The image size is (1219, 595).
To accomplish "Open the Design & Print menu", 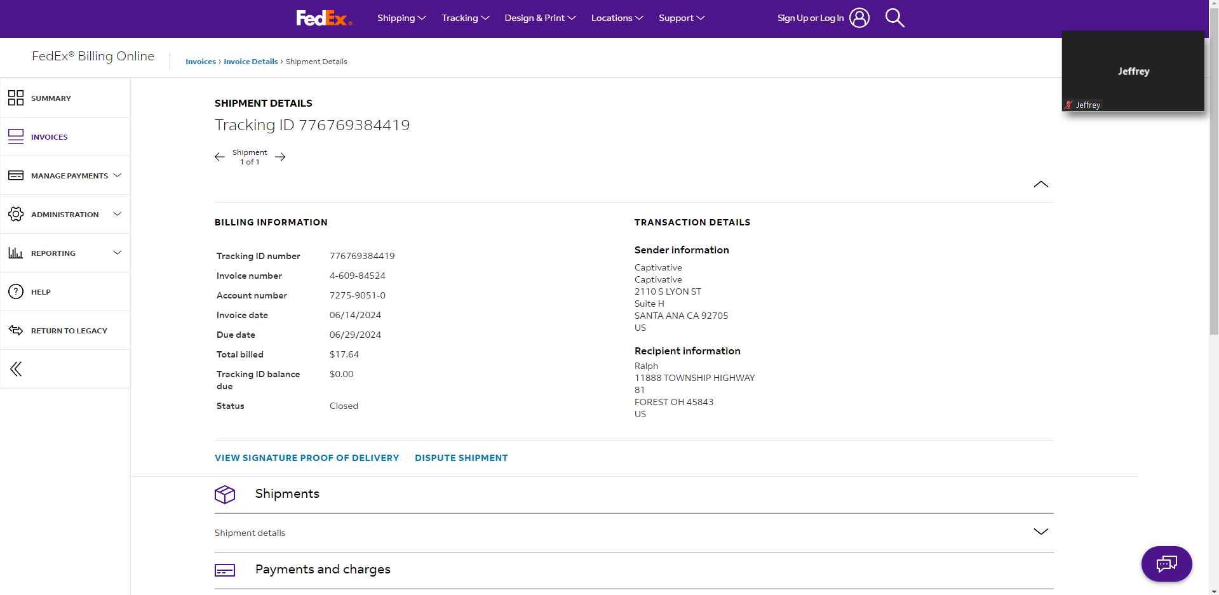I will click(540, 18).
